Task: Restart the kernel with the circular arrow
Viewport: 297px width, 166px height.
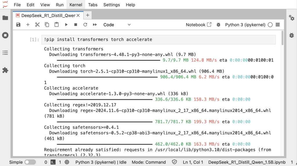Action: pos(85,25)
